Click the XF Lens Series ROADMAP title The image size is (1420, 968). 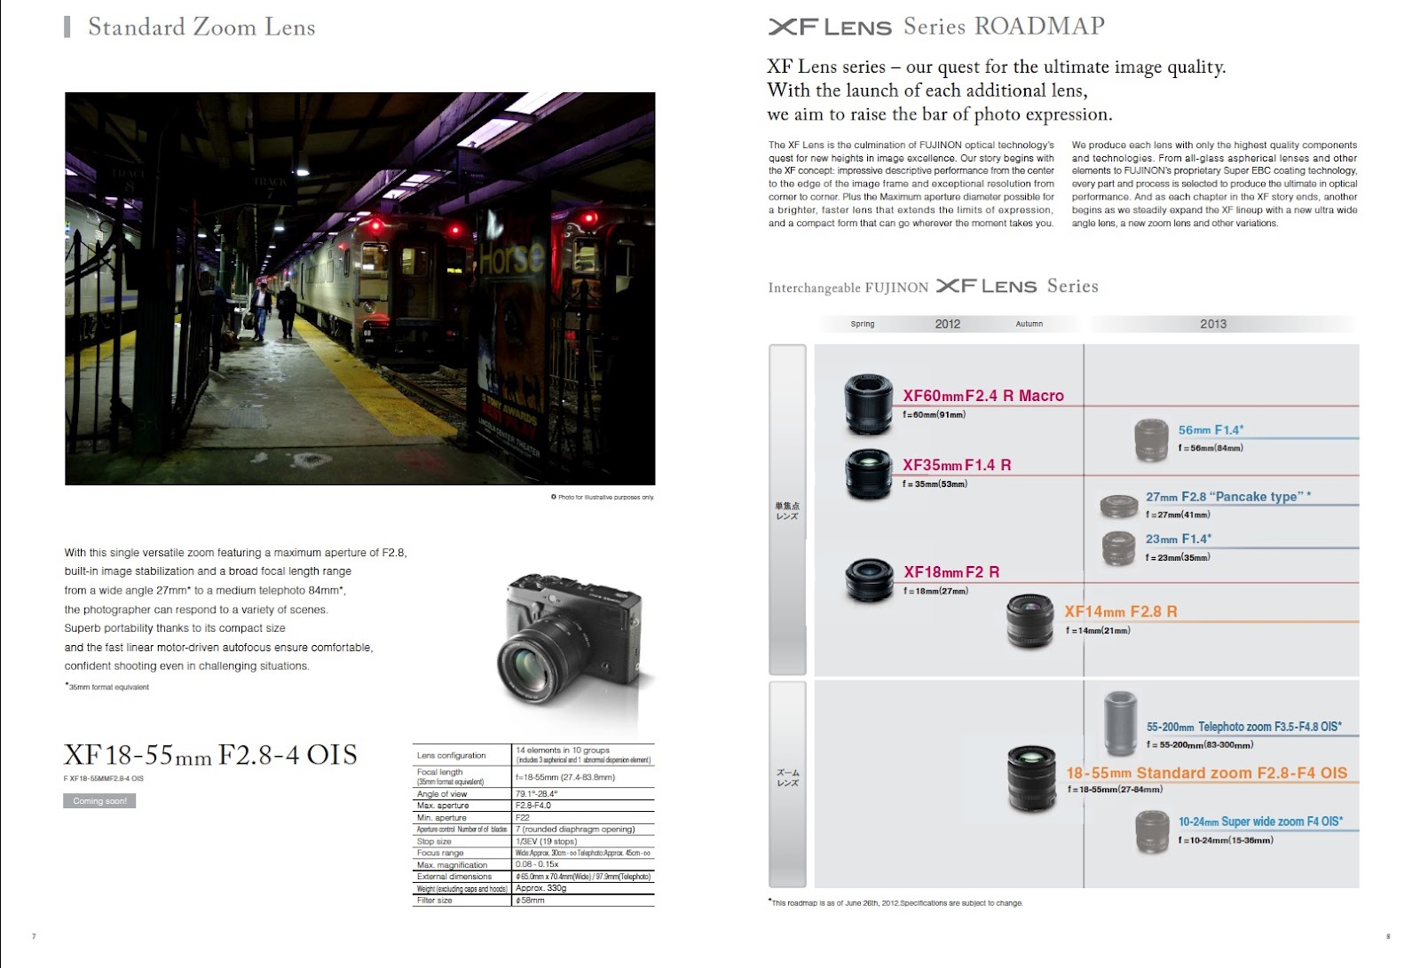936,27
